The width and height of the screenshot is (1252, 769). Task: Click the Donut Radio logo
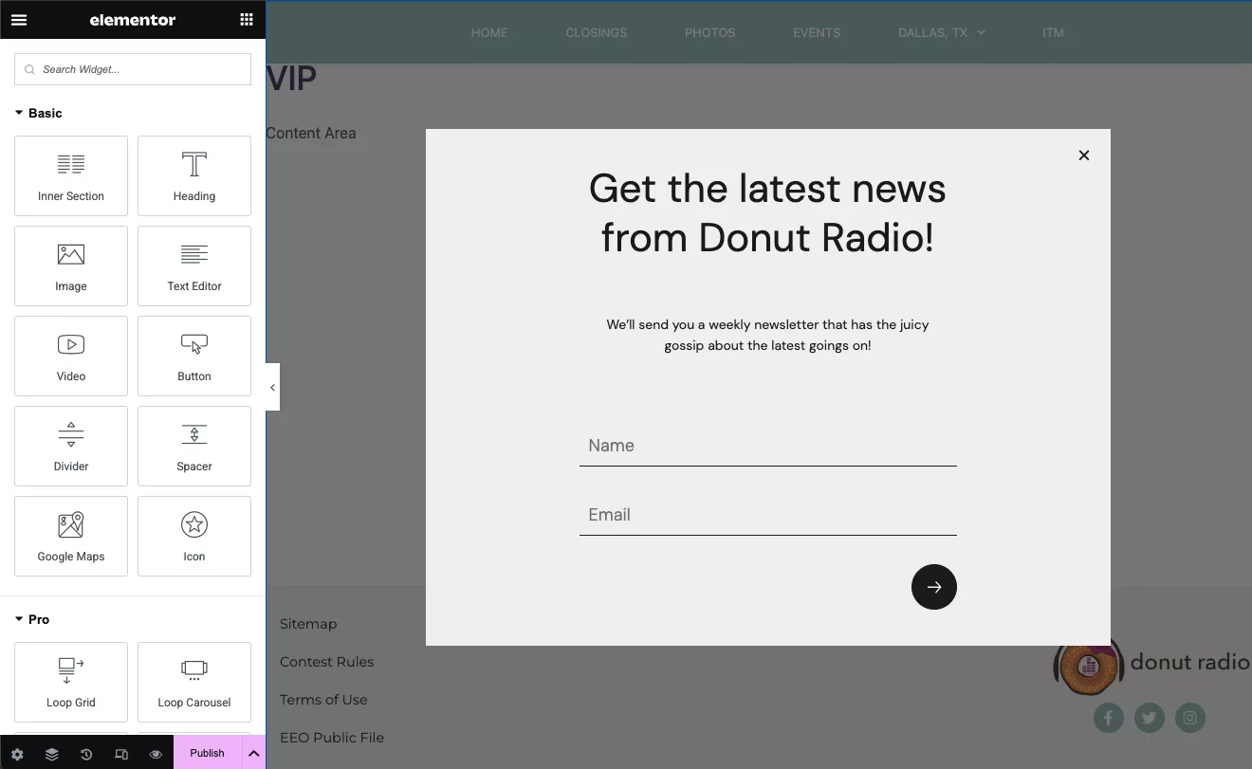1152,663
